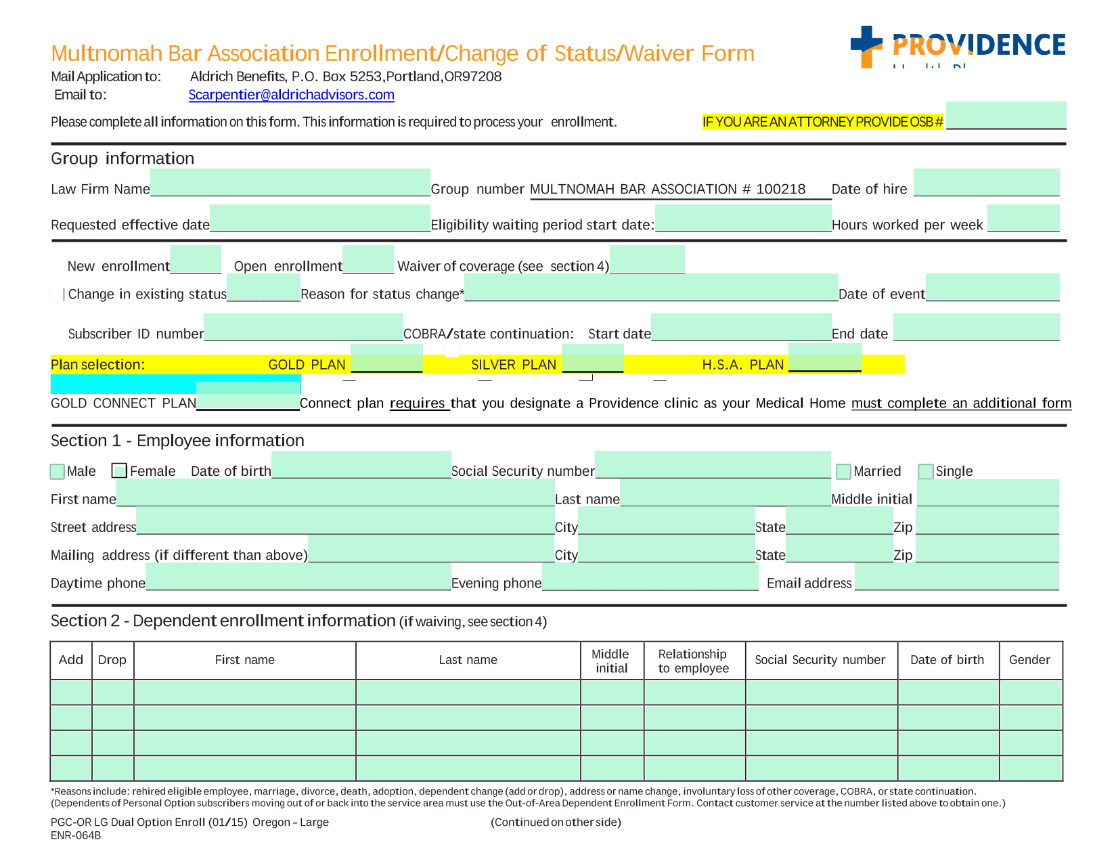Click the Date of hire field
Image resolution: width=1116 pixels, height=863 pixels.
point(986,182)
